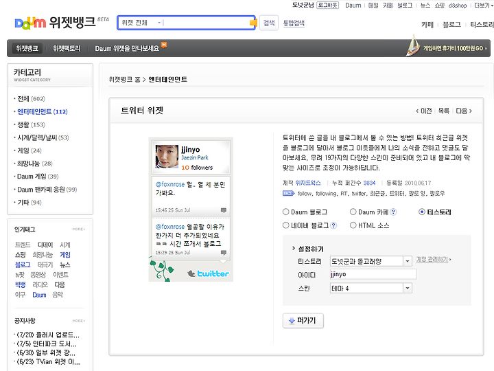Select the 시계/달력/날씨 (53) category
The image size is (494, 371).
[43, 137]
